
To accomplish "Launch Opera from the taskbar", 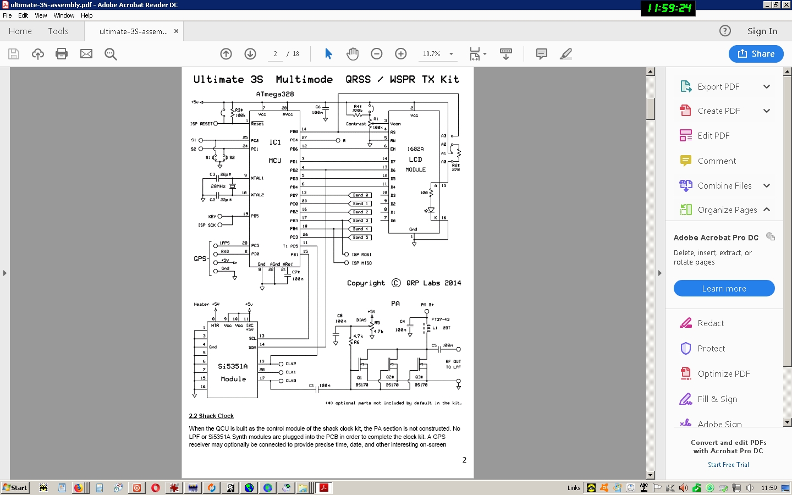I will pos(156,488).
